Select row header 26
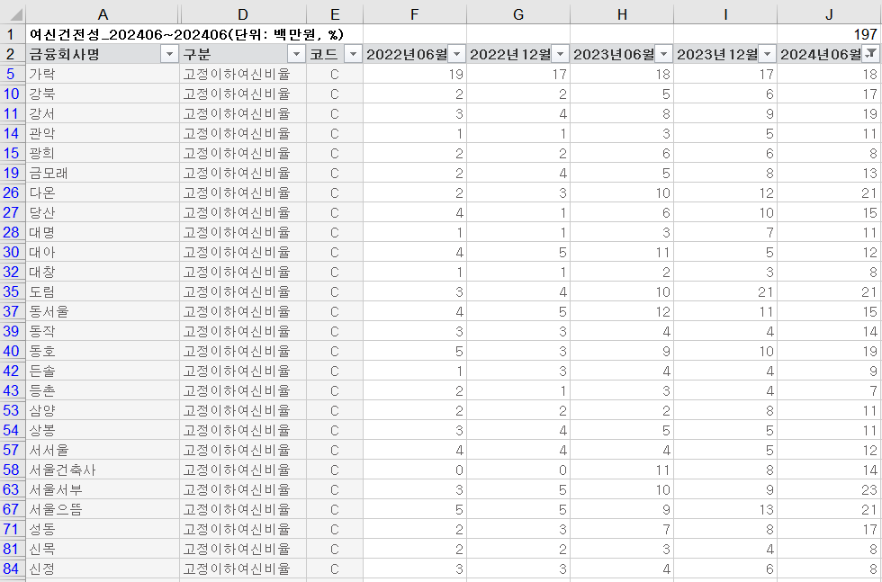 tap(13, 193)
